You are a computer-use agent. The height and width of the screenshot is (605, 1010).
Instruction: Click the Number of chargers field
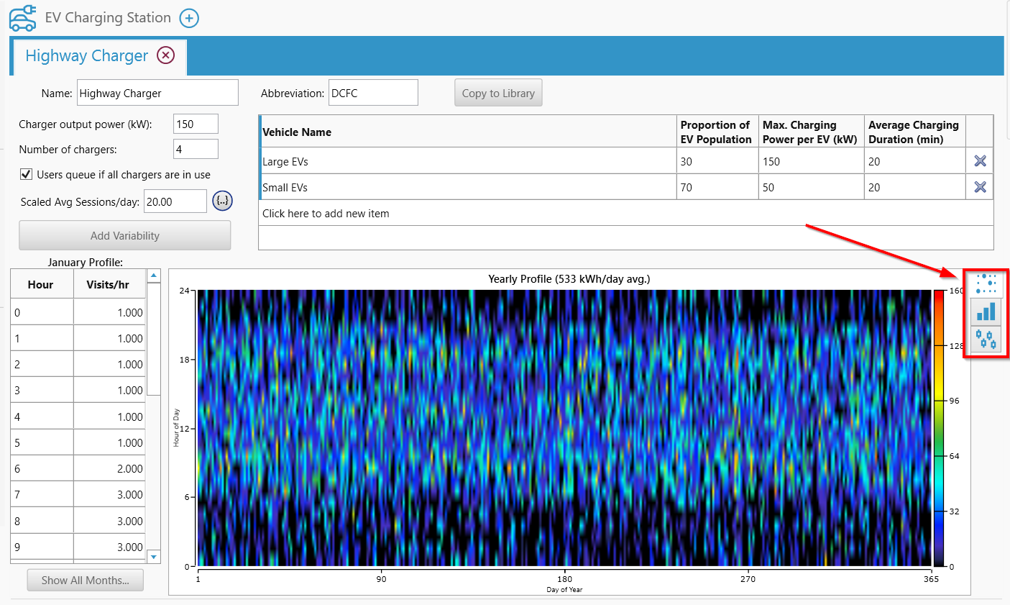pyautogui.click(x=195, y=148)
